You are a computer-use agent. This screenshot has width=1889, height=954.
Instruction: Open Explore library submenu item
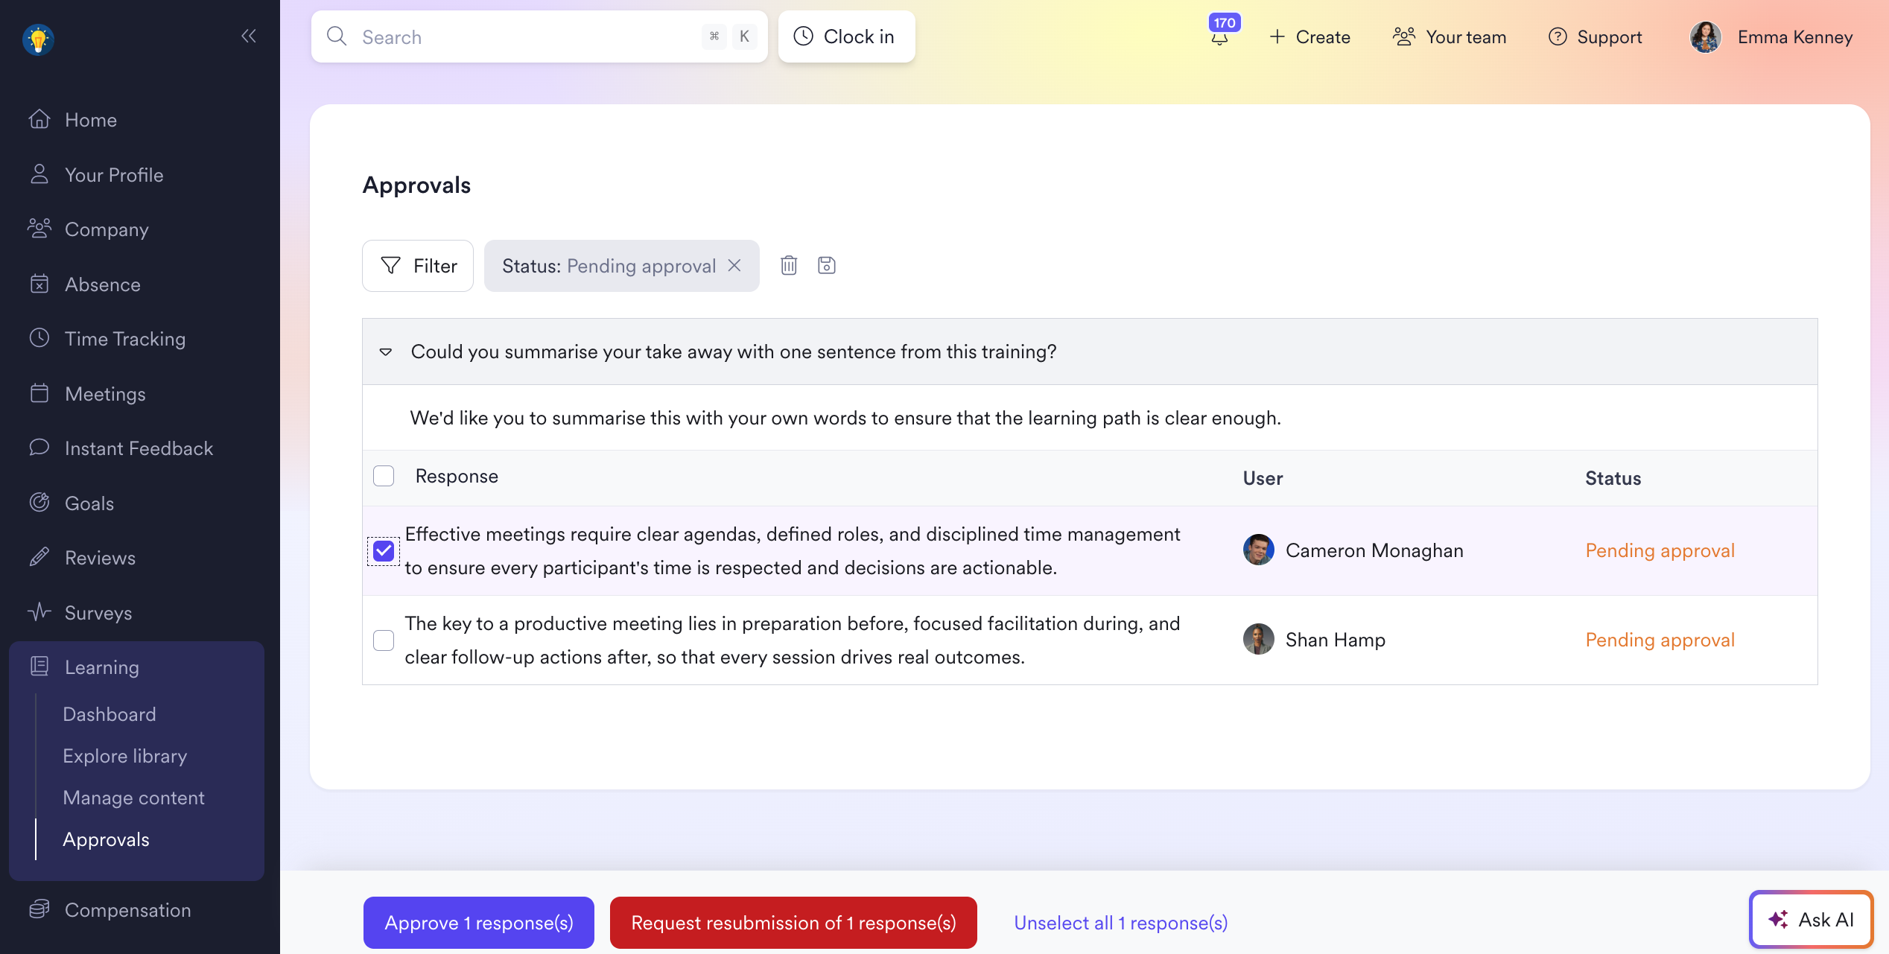(124, 756)
